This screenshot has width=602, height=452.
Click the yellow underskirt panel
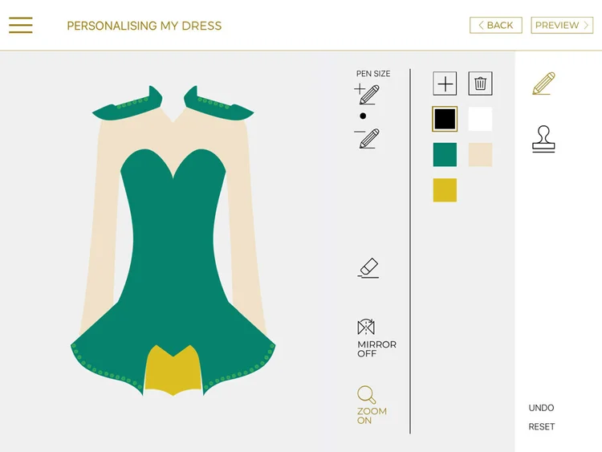point(173,371)
